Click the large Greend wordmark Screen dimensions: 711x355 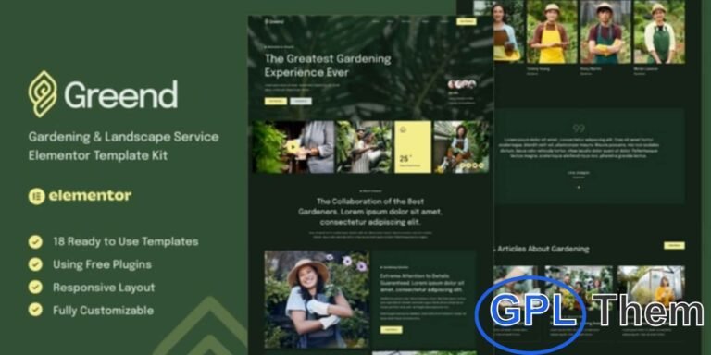[x=121, y=94]
